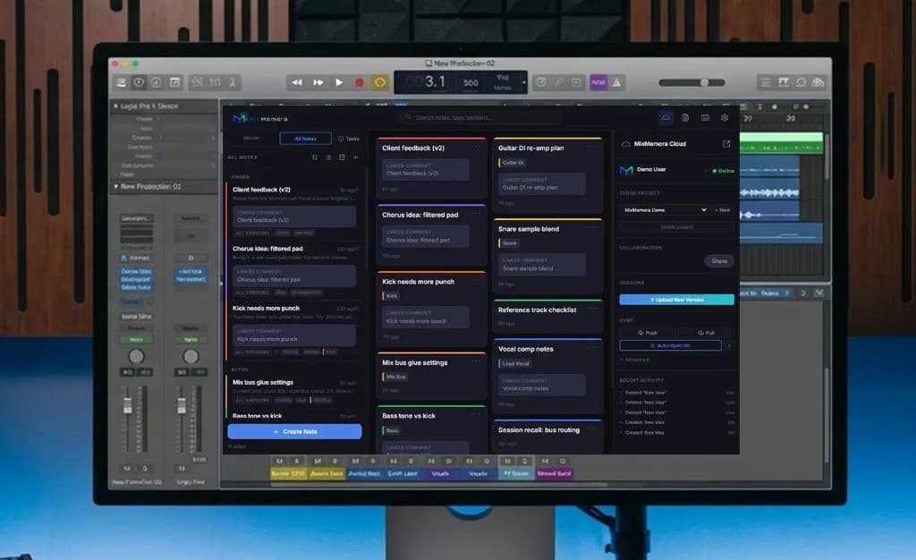Start playback with the Play button
Viewport: 916px width, 560px height.
[339, 82]
